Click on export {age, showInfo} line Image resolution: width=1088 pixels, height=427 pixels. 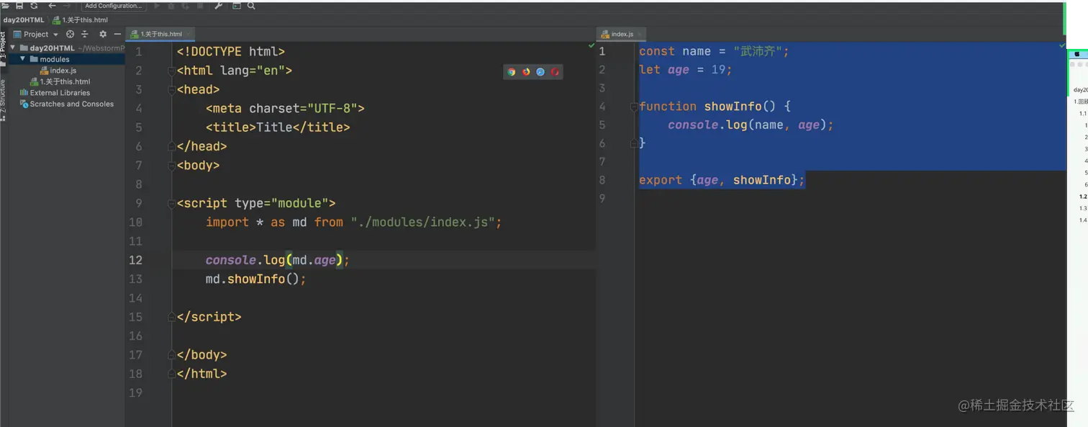pos(722,180)
